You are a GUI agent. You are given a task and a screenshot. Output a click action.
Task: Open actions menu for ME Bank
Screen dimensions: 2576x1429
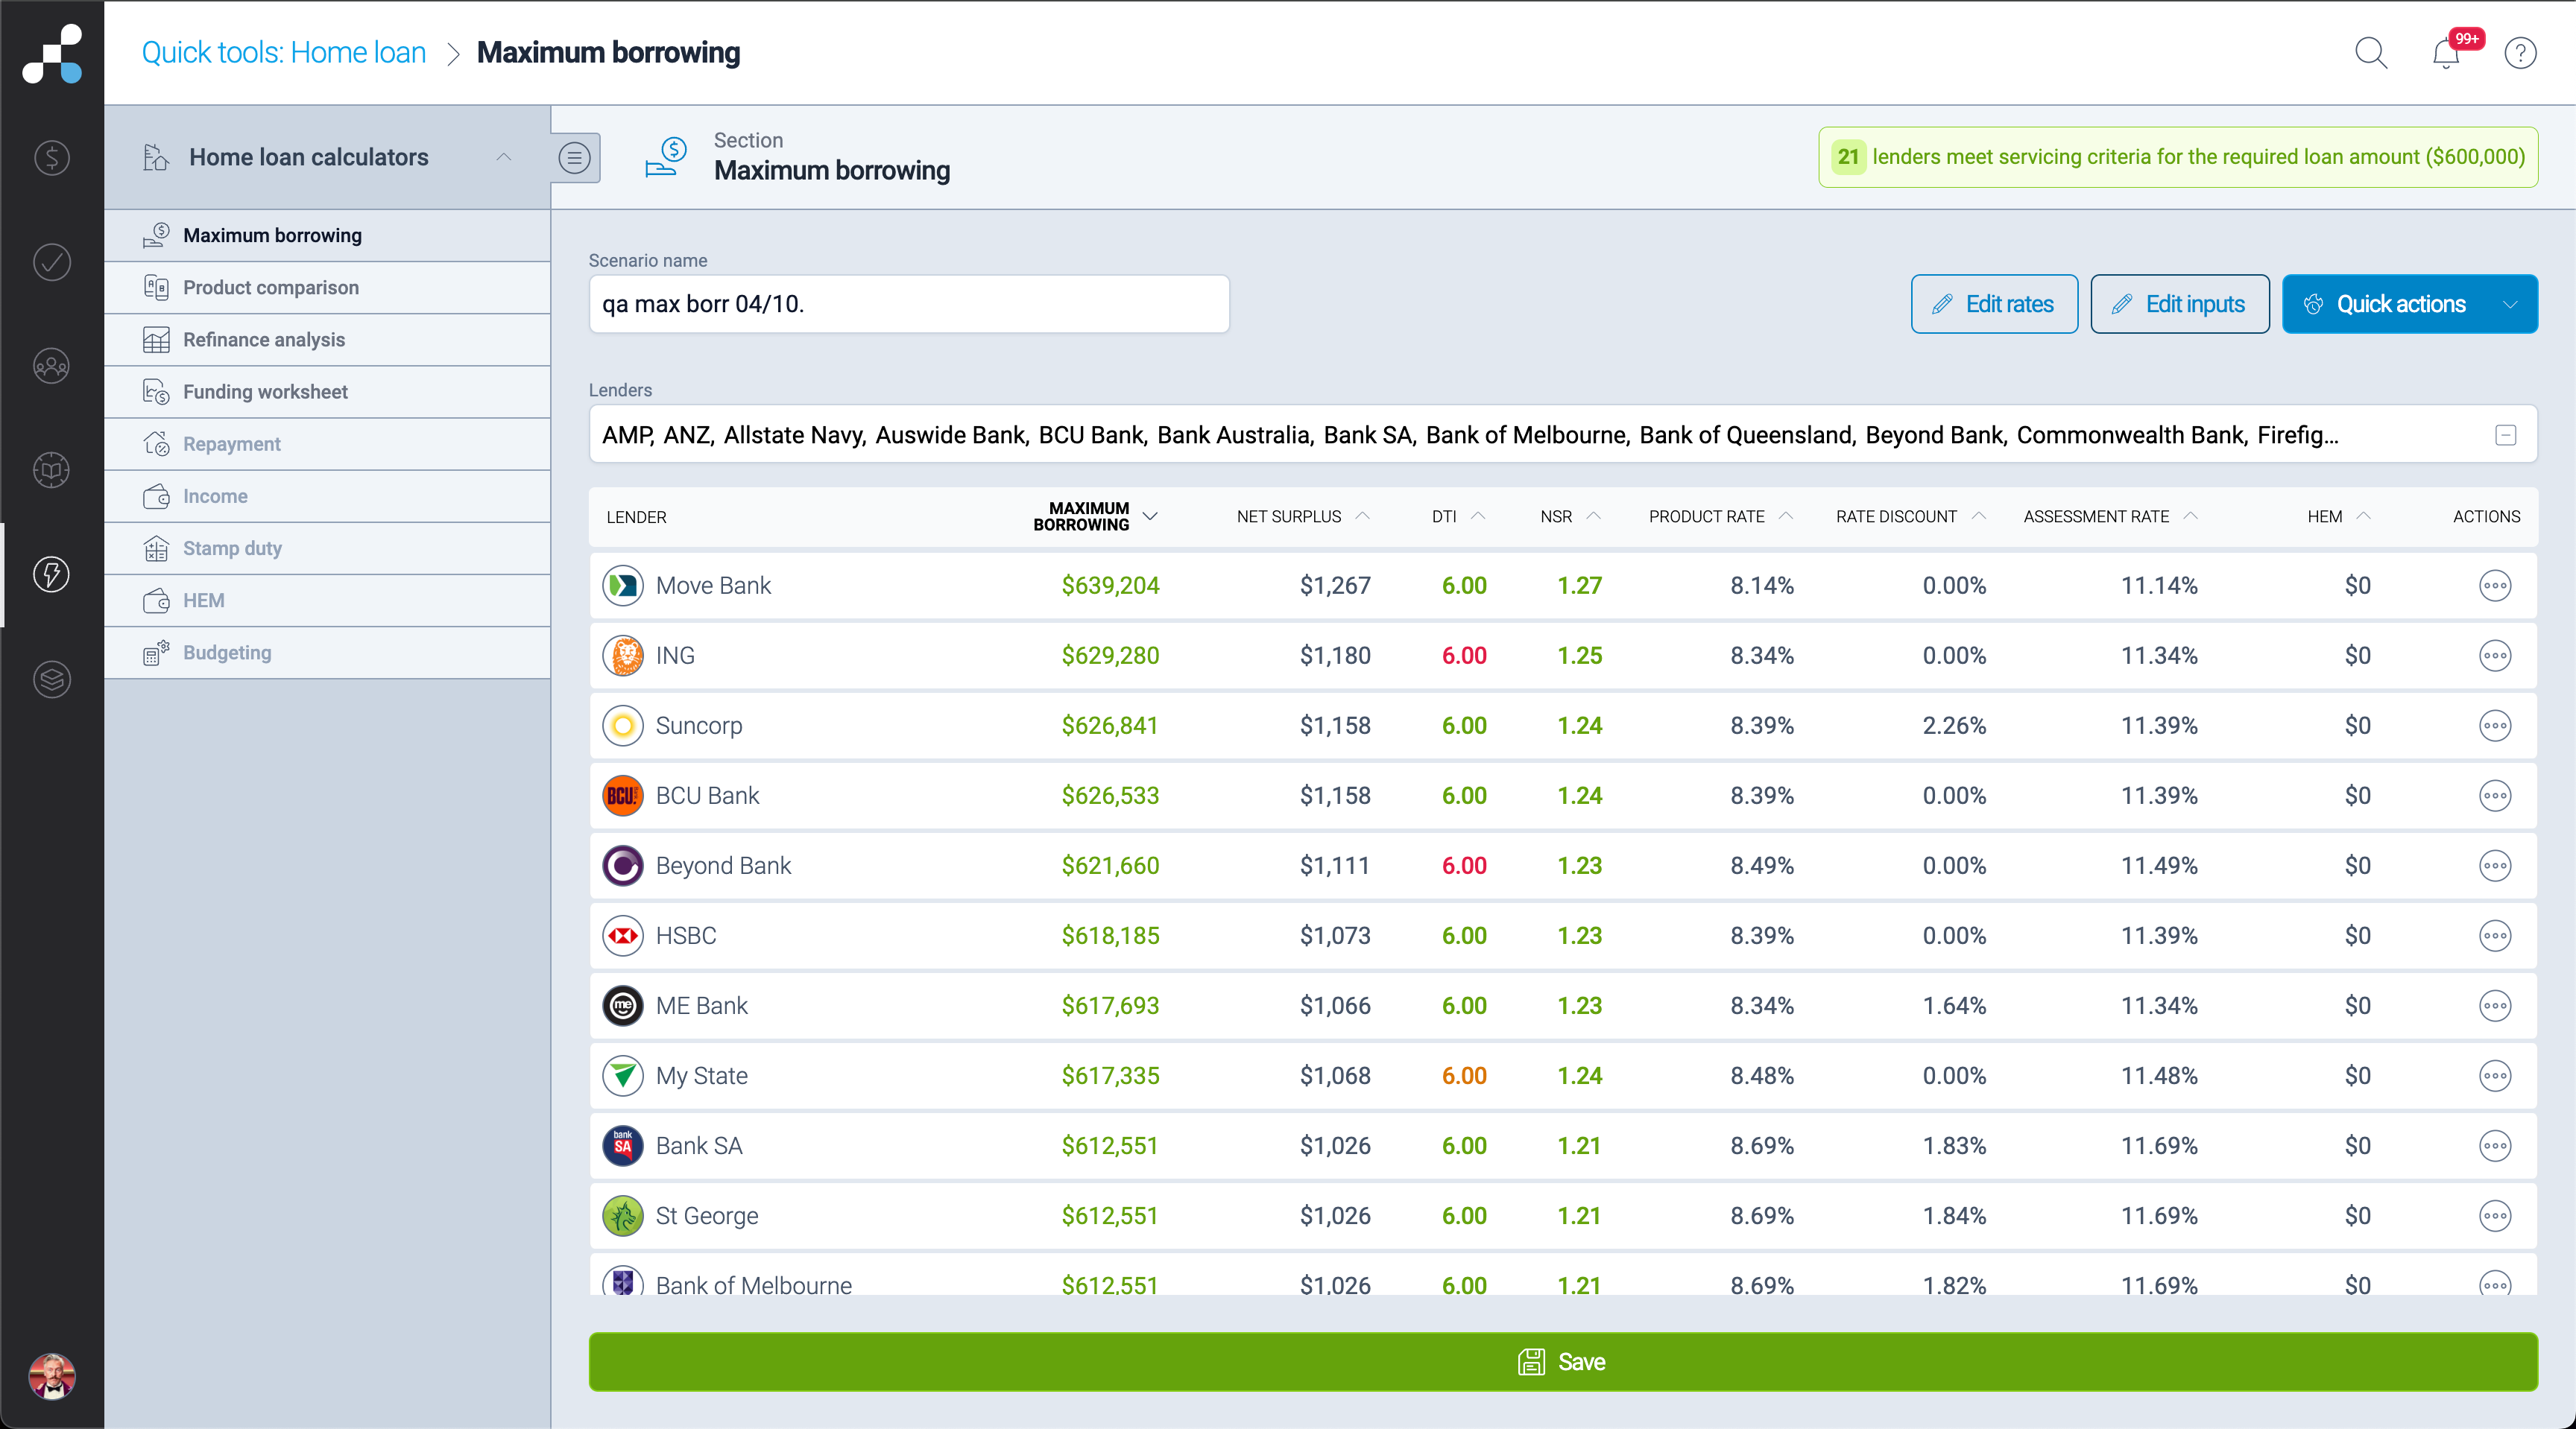(2495, 1005)
